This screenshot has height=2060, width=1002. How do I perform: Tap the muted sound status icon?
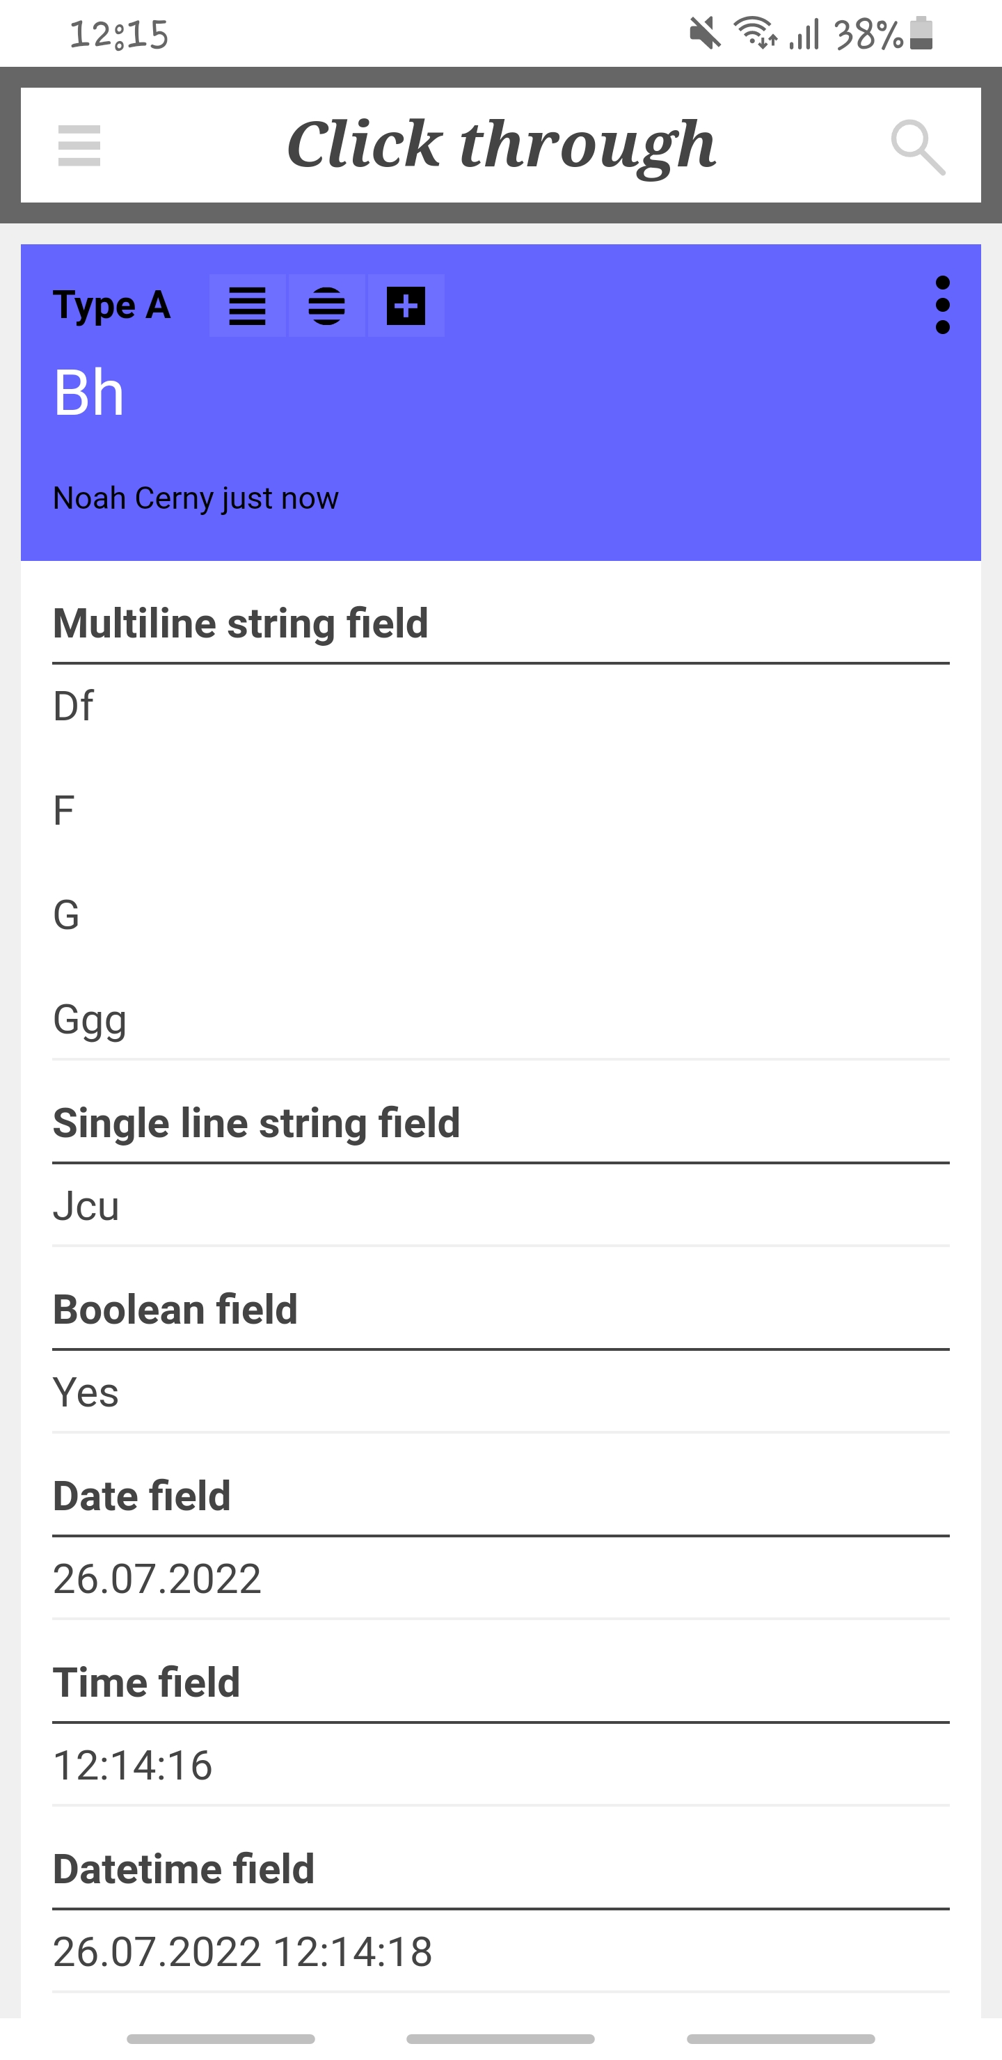pyautogui.click(x=704, y=33)
